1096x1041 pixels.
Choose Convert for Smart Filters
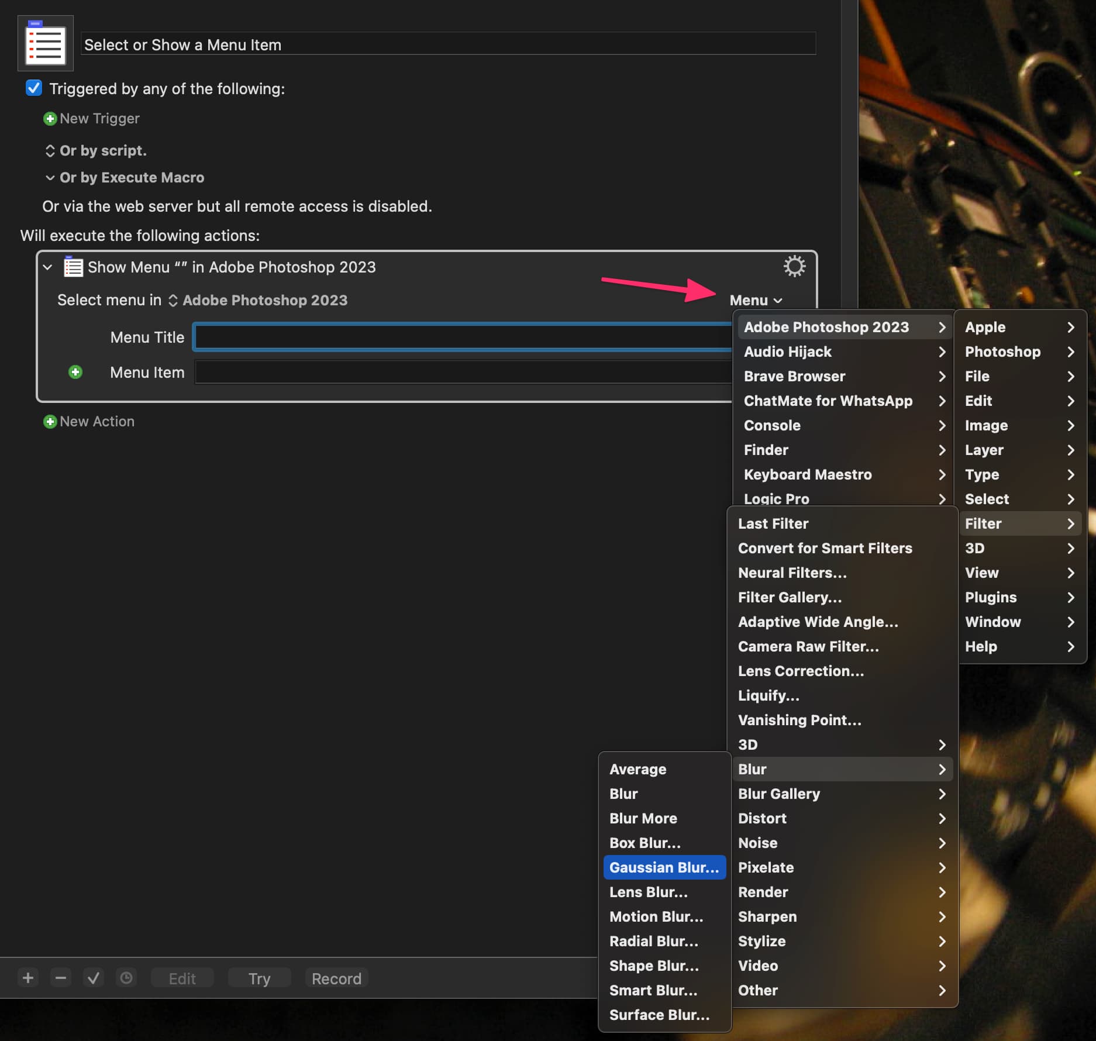click(842, 548)
